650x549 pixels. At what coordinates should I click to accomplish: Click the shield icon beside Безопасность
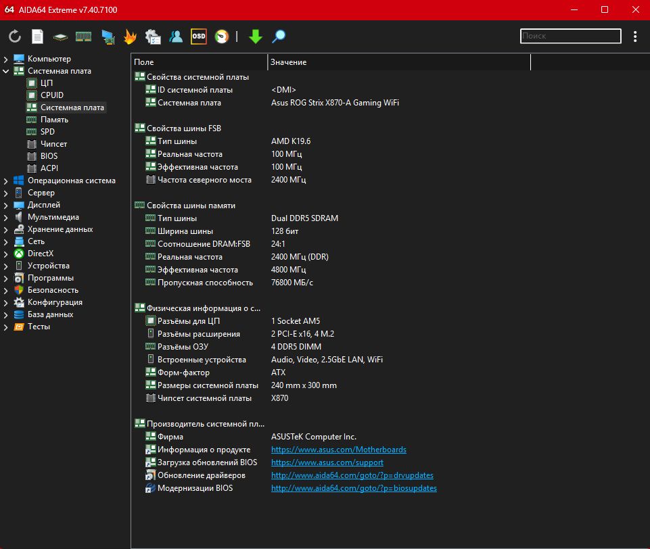(x=19, y=290)
